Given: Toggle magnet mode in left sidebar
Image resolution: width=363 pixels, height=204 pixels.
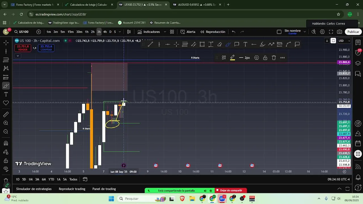Looking at the screenshot, I should point(6,143).
